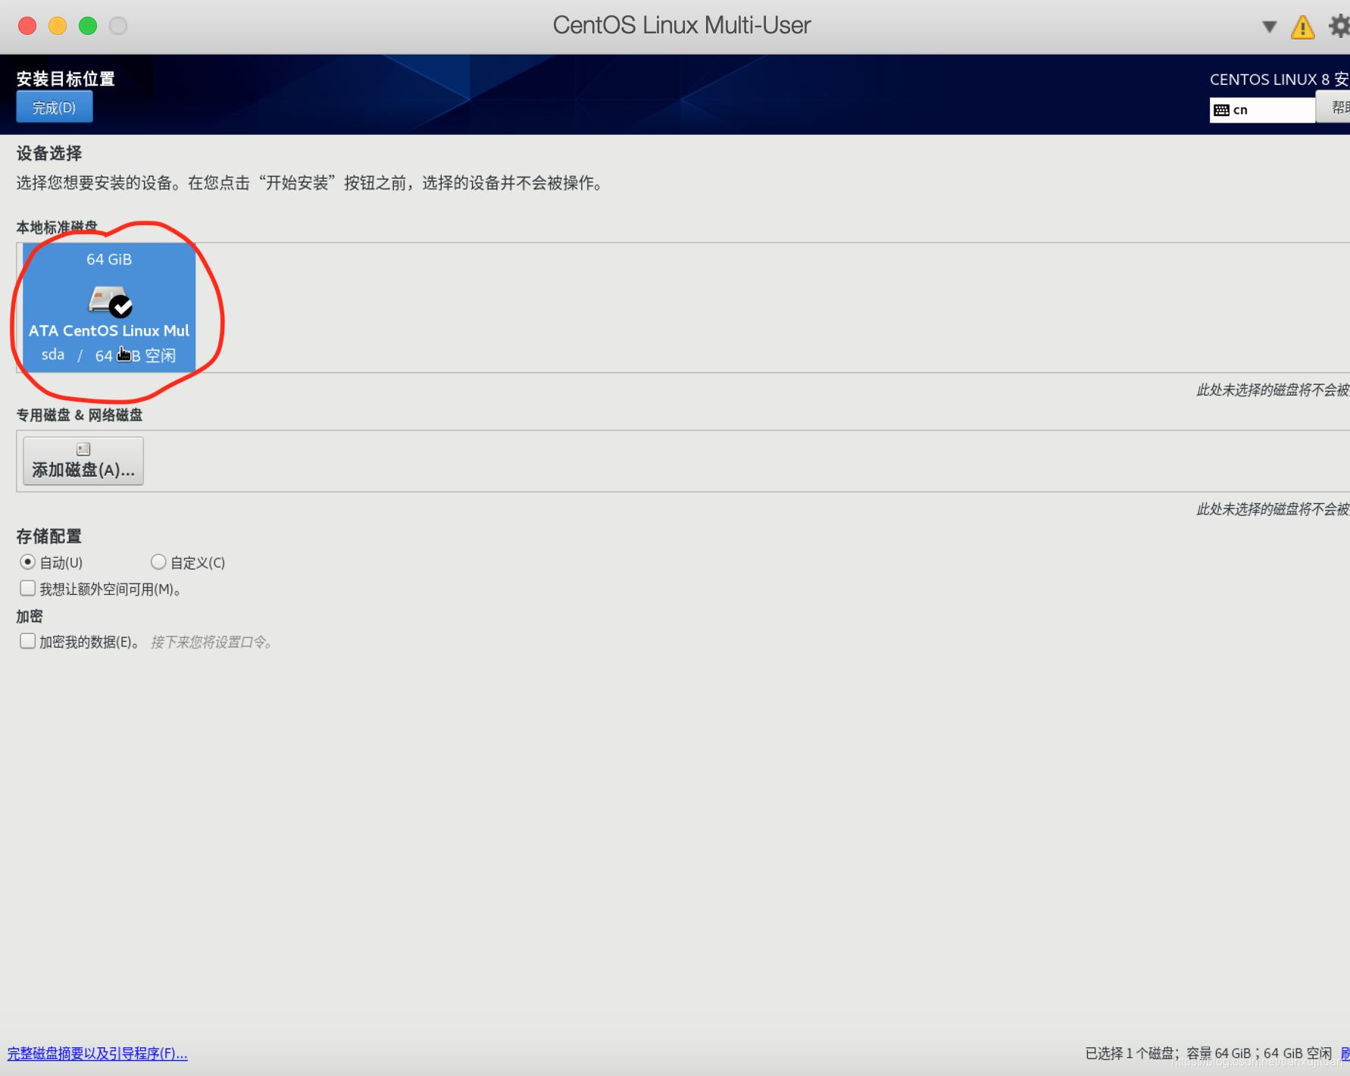Open 完整磁盘摘要以及引导程序(F)... link
The image size is (1350, 1076).
click(98, 1053)
